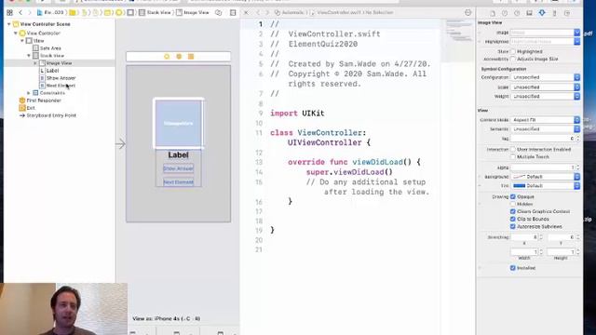
Task: Check the Hidden drawing checkbox
Action: (x=513, y=204)
